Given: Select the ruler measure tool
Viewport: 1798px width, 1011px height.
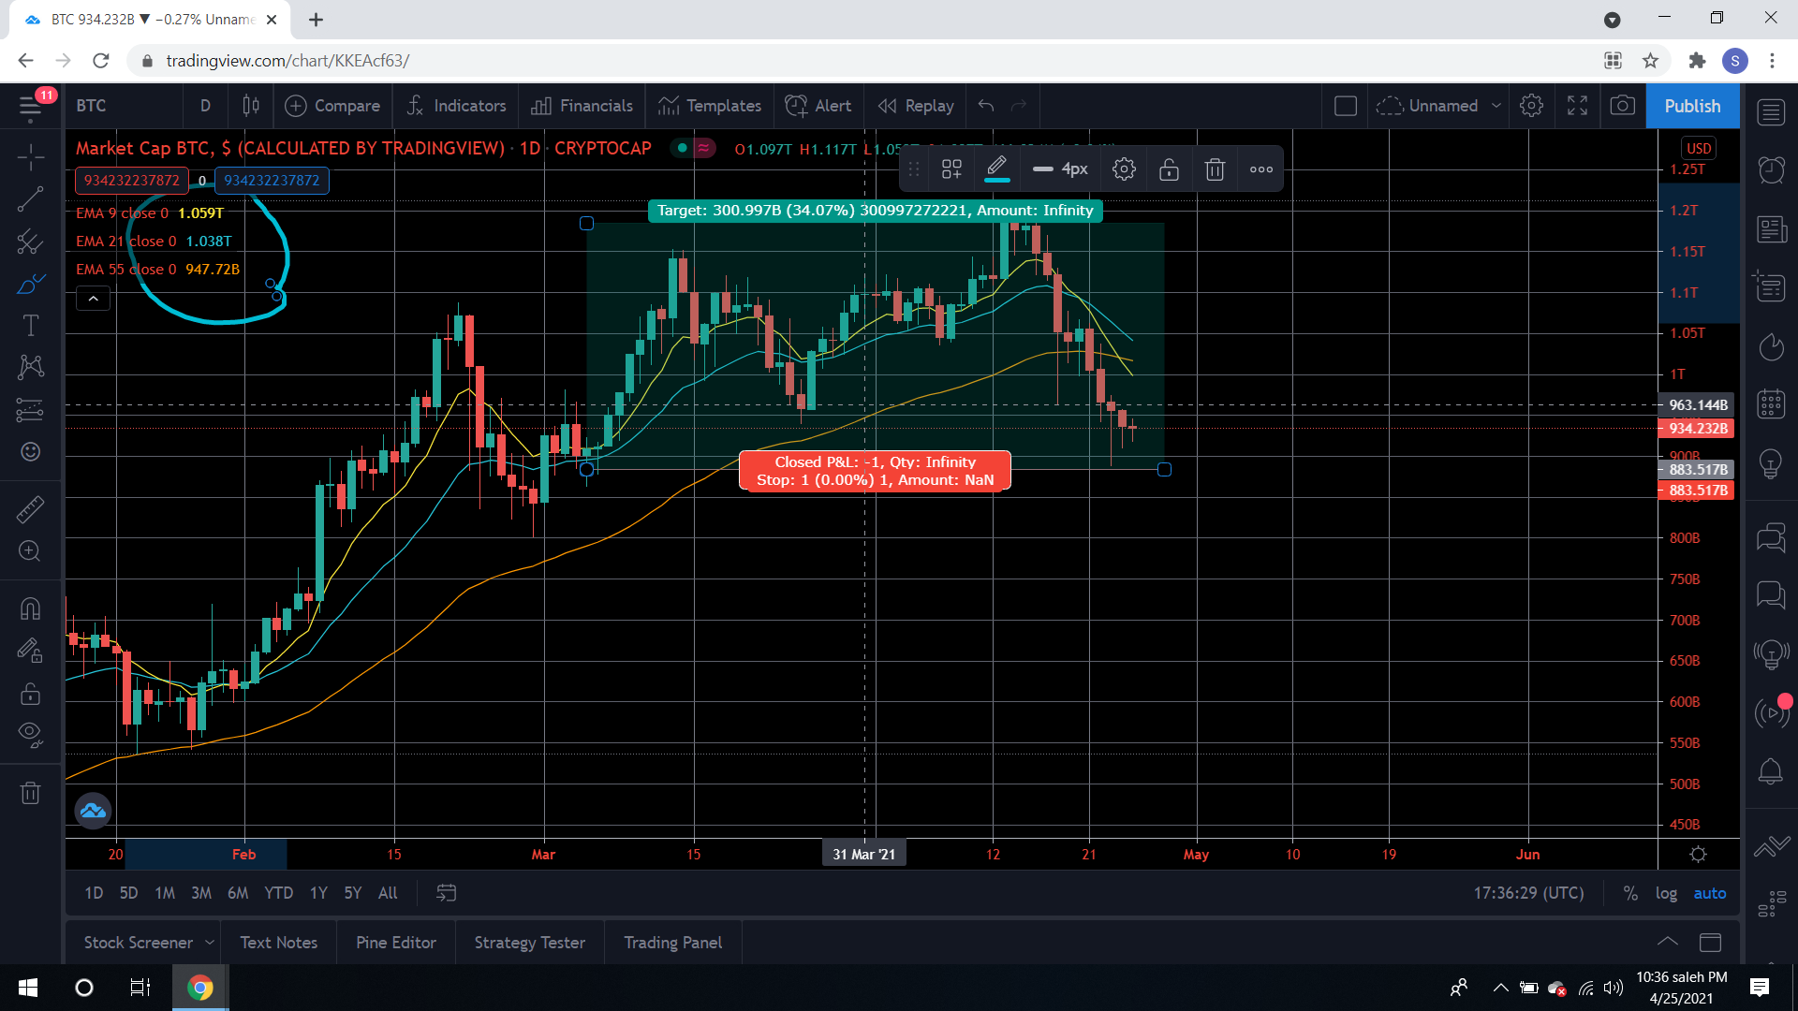Looking at the screenshot, I should [31, 509].
